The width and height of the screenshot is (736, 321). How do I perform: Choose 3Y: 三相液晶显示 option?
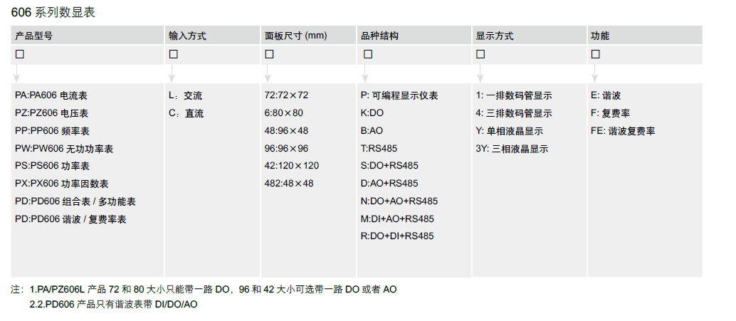(512, 149)
